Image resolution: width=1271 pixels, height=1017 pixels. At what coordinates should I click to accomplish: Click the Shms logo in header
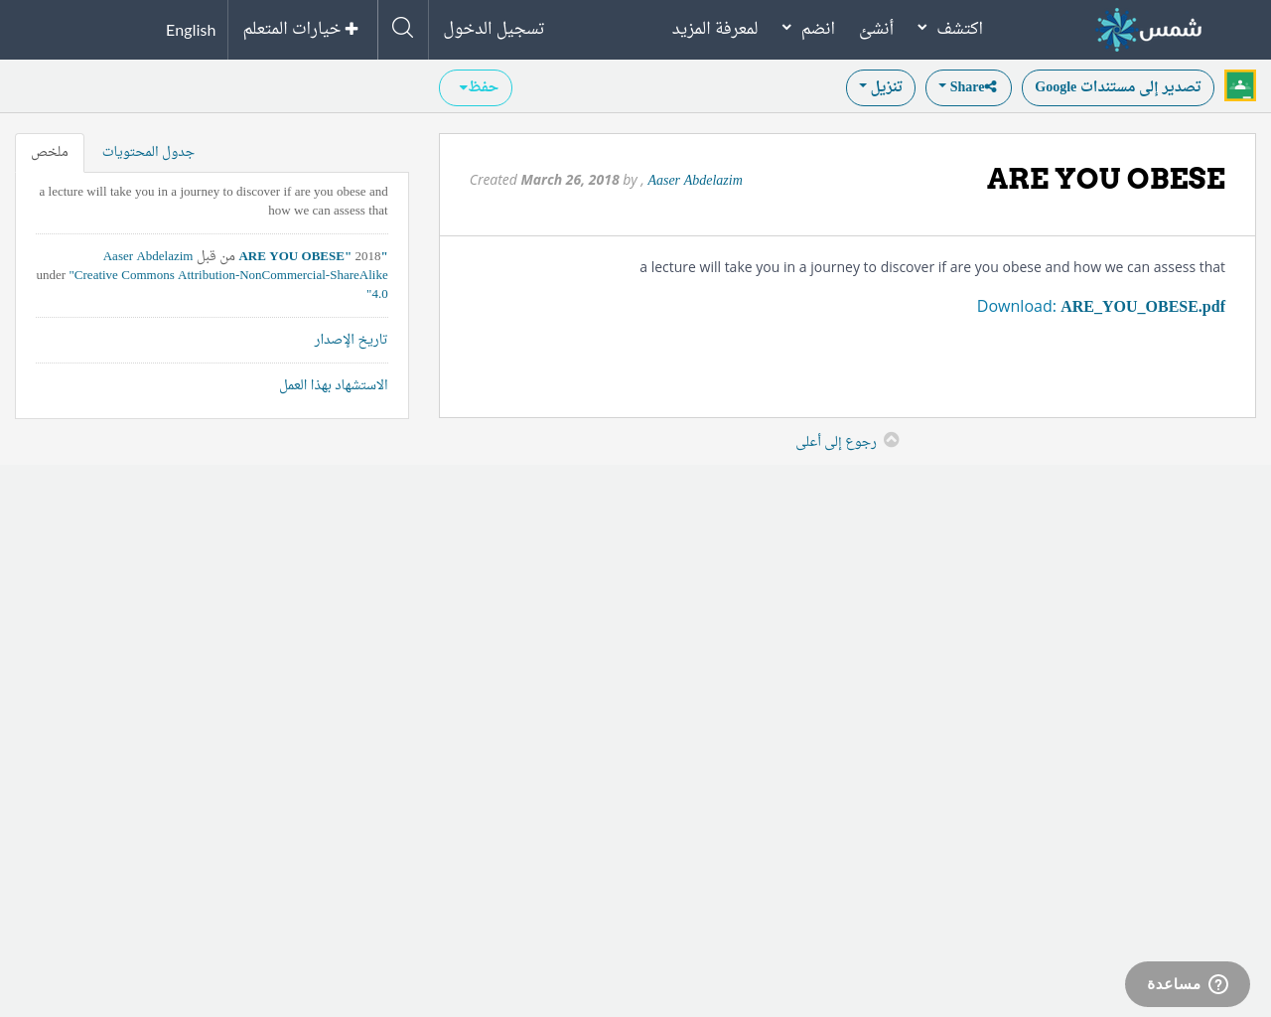point(1149,30)
